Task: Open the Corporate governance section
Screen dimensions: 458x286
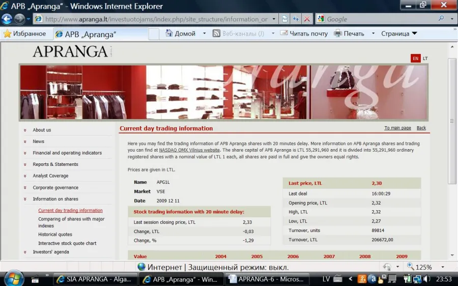Action: [55, 188]
